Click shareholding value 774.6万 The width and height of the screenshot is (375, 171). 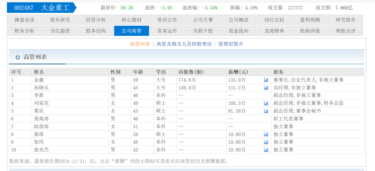coord(187,80)
